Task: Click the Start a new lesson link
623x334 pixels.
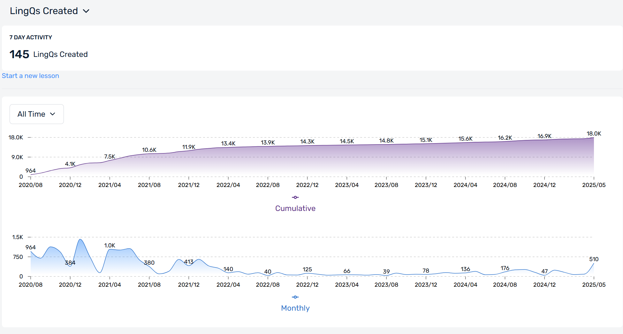Action: (x=30, y=76)
